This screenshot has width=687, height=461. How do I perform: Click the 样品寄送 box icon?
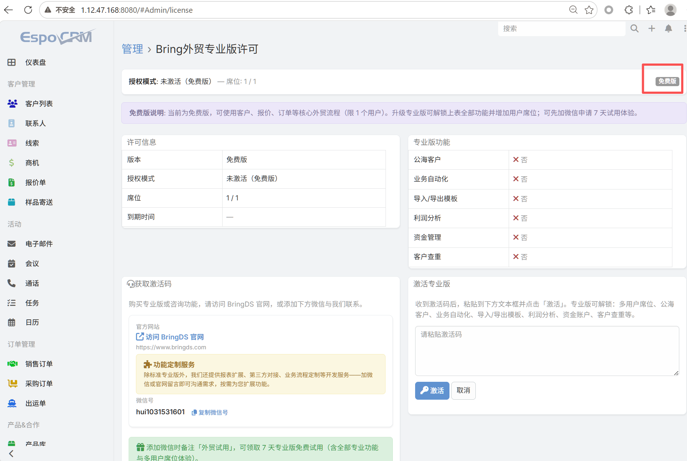[12, 202]
